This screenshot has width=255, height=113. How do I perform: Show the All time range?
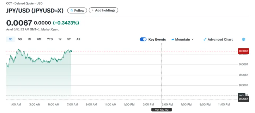pyautogui.click(x=78, y=39)
